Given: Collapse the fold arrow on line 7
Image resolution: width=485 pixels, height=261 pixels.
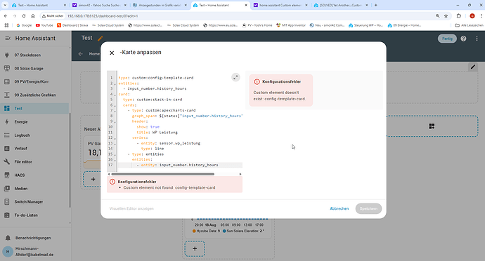Looking at the screenshot, I should [115, 111].
